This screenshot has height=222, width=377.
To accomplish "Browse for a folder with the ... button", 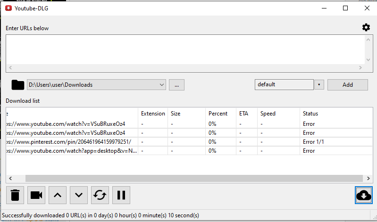I will click(177, 85).
